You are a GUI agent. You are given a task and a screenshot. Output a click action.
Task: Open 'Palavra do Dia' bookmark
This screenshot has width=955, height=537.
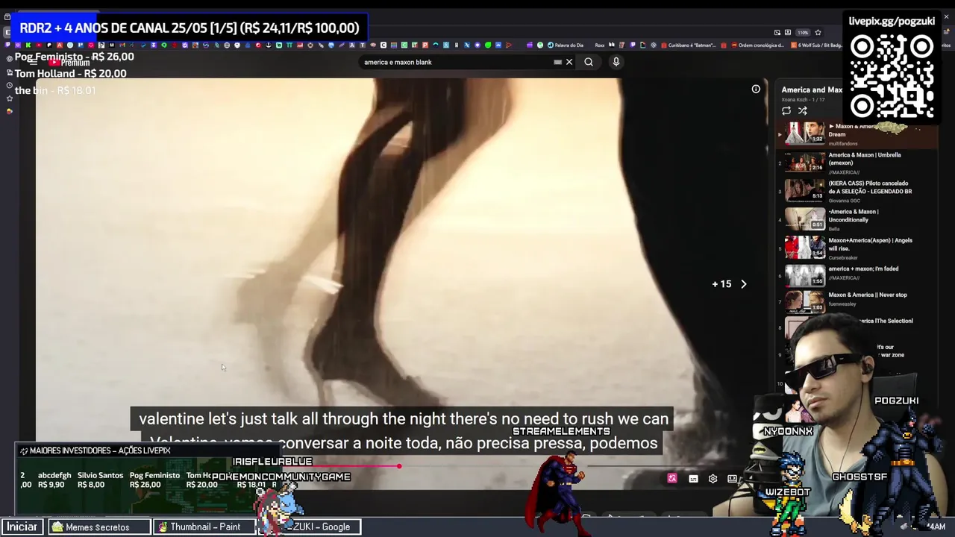click(564, 45)
